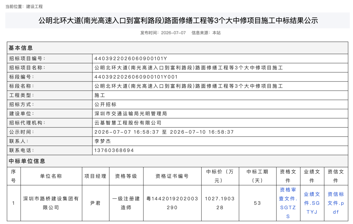This screenshot has width=353, height=224.
Task: Click the 序号 column header
Action: (13, 176)
